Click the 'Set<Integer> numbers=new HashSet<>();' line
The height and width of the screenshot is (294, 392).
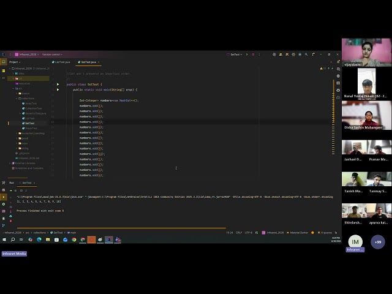[109, 100]
